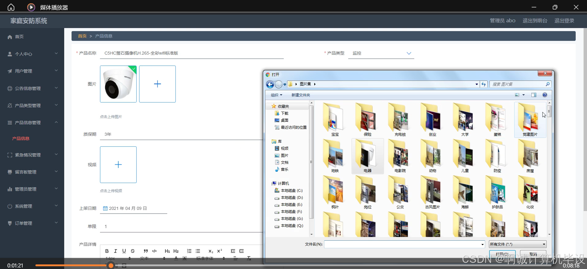
Task: Expand the 紧急情况管理 sidebar menu
Action: [x=32, y=155]
